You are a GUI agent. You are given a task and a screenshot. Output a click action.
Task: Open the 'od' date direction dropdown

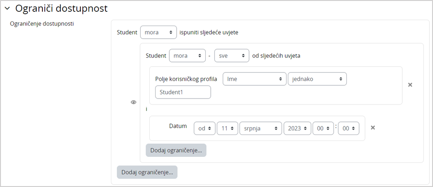click(204, 128)
